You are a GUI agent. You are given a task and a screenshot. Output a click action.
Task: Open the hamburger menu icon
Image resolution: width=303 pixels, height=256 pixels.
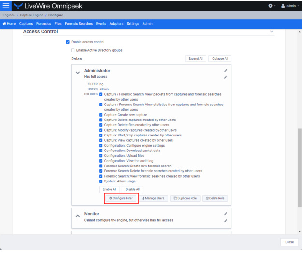tap(6, 6)
